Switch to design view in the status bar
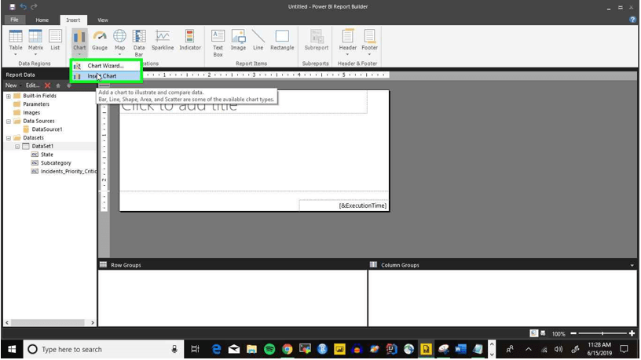Viewport: 641px width, 360px height. pos(533,333)
